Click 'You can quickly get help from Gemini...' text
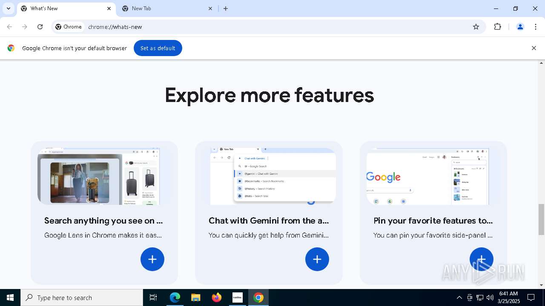The height and width of the screenshot is (306, 545). tap(269, 235)
